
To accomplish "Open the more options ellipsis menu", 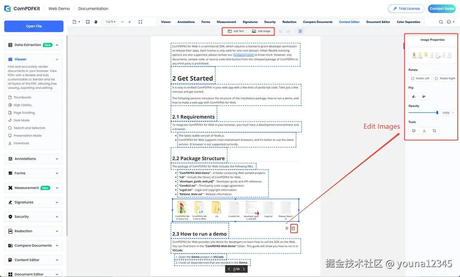I will (450, 22).
